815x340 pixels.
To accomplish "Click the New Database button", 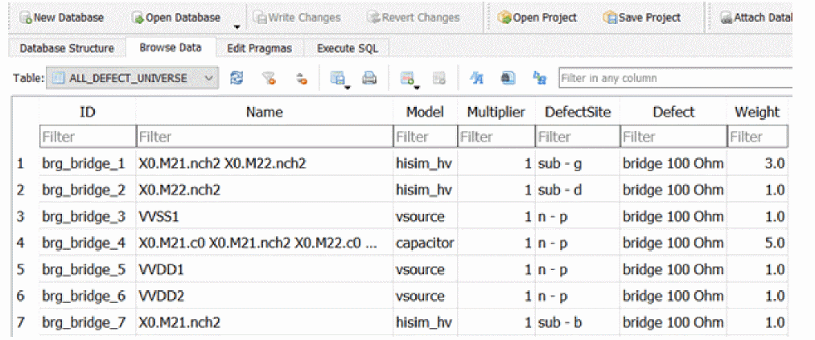I will pos(61,17).
